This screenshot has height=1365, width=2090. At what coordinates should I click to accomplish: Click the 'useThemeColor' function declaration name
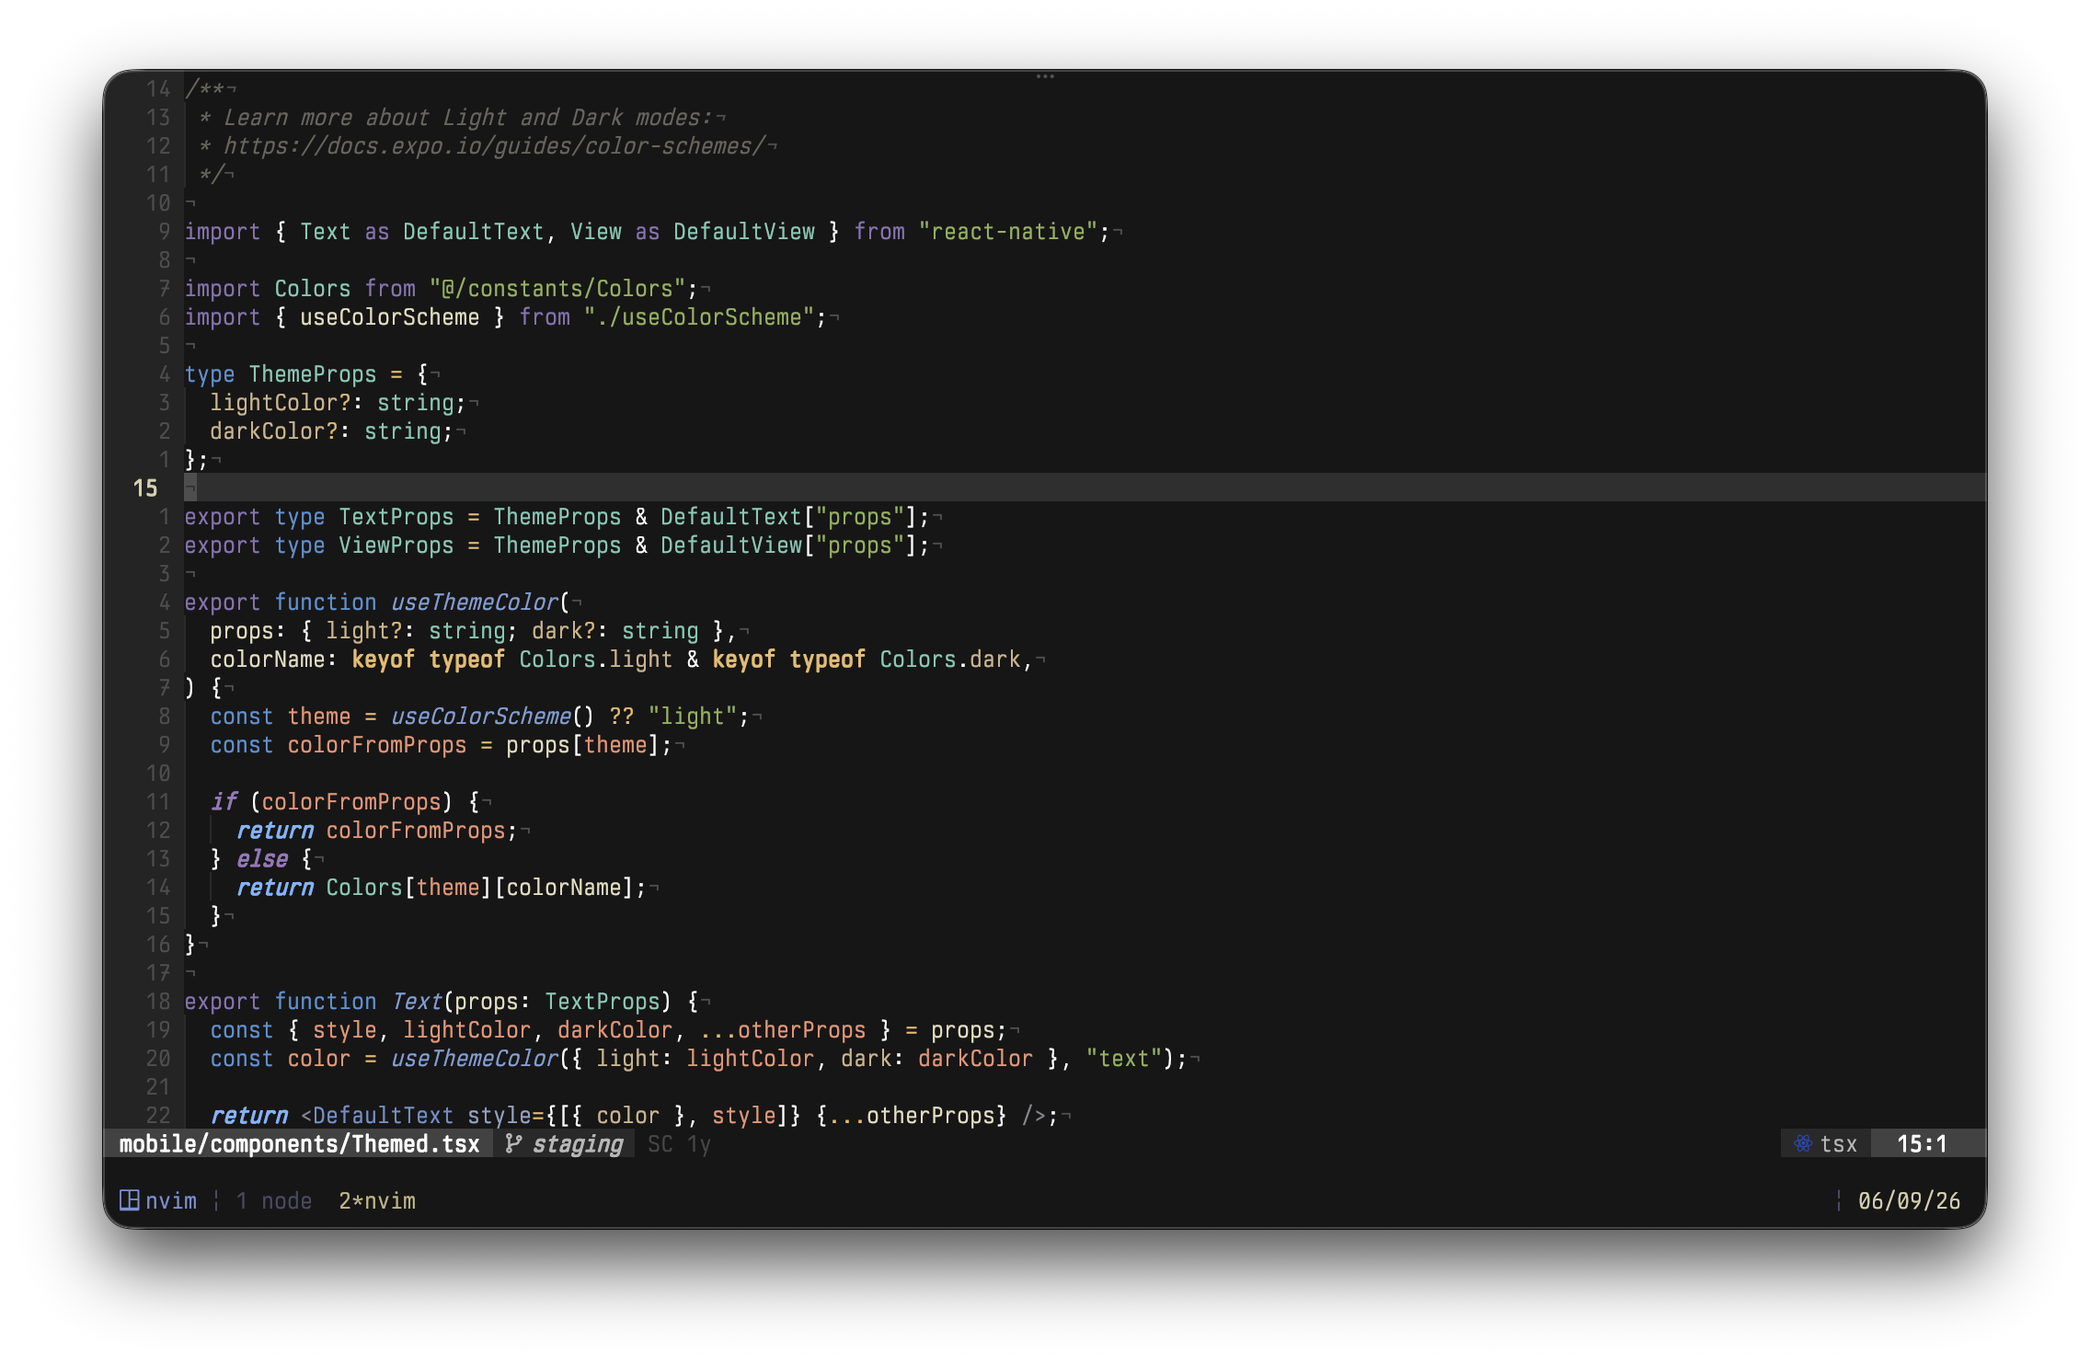475,602
